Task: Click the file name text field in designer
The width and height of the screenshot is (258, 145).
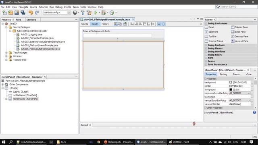Action: point(117,36)
